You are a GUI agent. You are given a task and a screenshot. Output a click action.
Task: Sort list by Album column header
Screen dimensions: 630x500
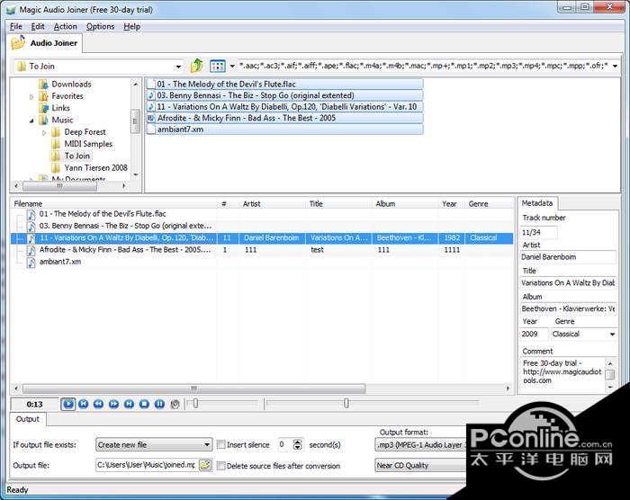pyautogui.click(x=405, y=203)
